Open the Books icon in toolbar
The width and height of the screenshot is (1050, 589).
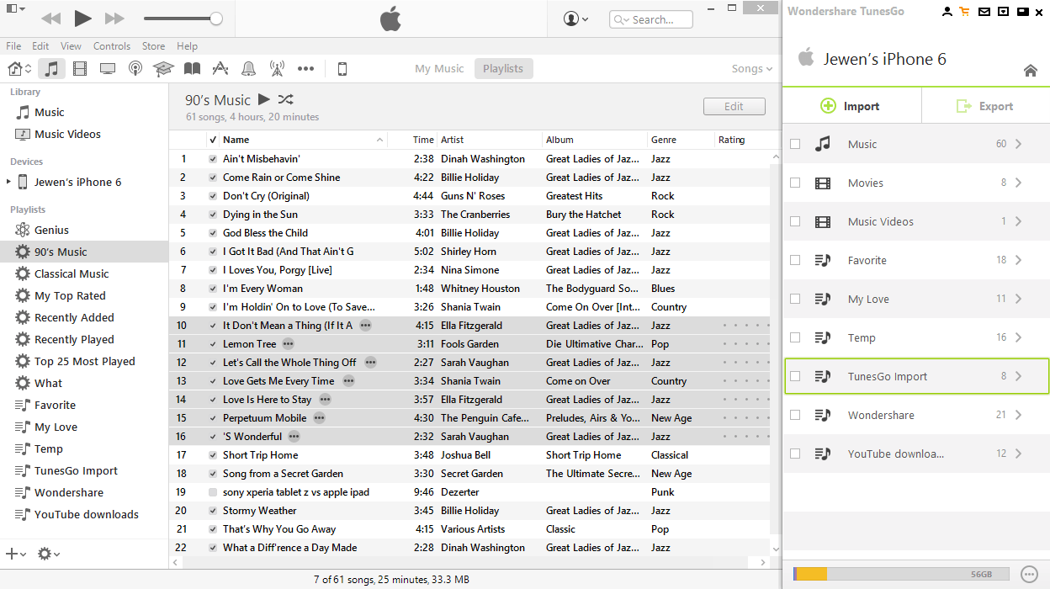tap(193, 69)
